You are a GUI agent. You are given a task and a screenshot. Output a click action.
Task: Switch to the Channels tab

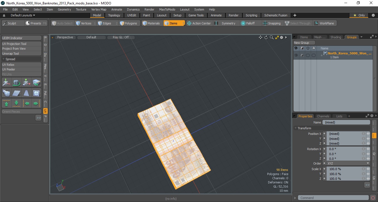[323, 116]
